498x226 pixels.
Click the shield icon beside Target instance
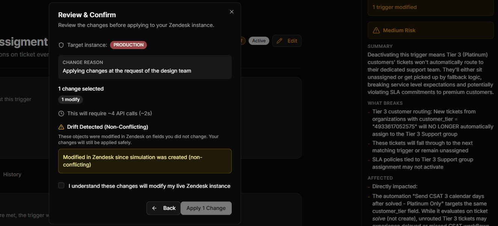pos(61,45)
